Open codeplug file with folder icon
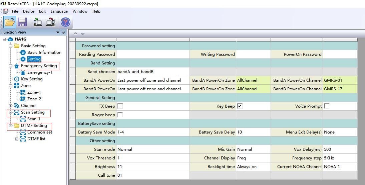 10,22
